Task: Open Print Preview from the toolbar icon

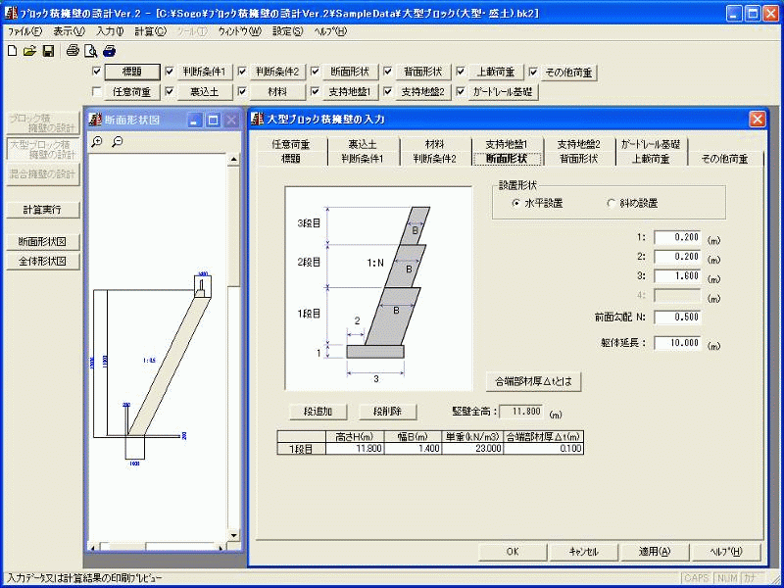Action: [x=90, y=51]
